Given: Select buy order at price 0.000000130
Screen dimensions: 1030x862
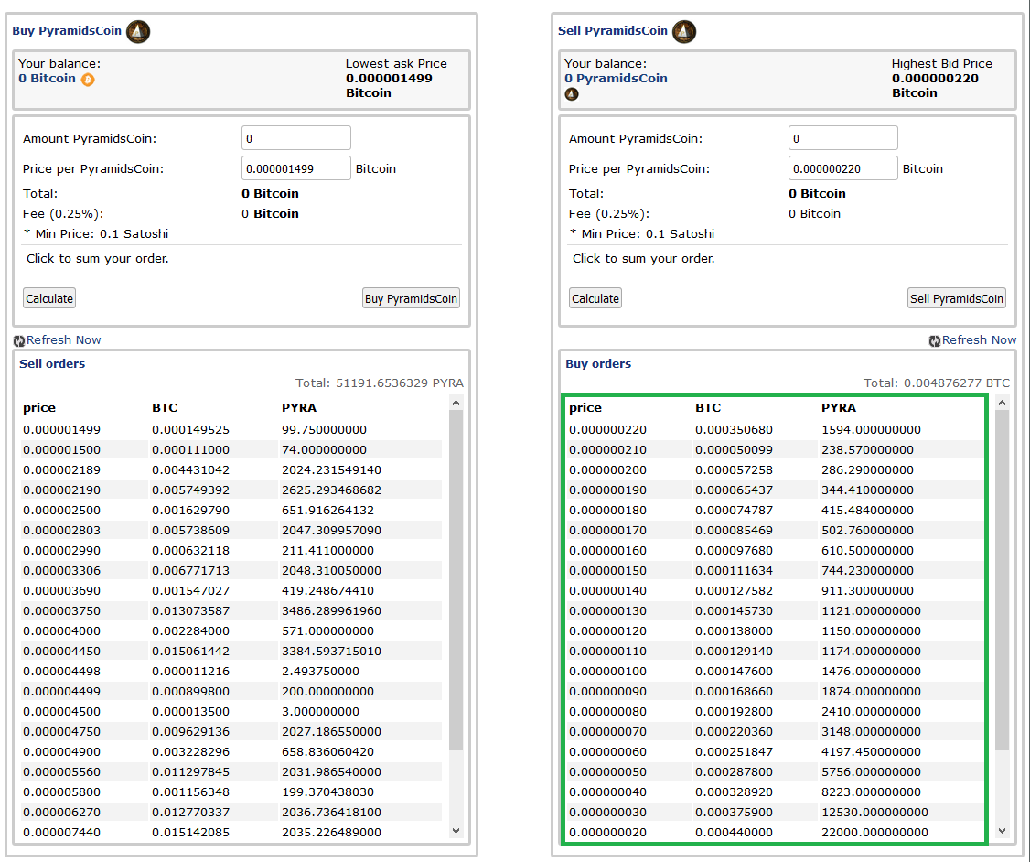Looking at the screenshot, I should (x=776, y=611).
